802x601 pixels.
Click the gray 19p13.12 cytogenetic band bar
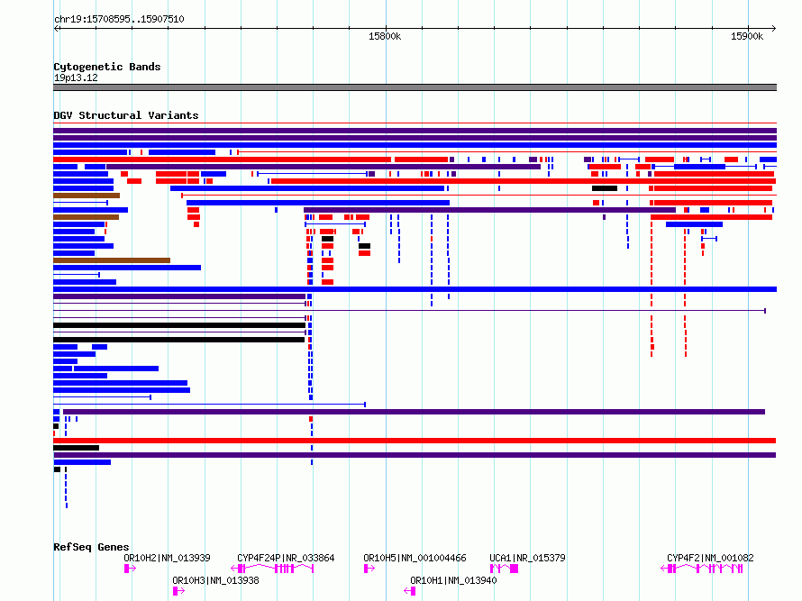[x=415, y=87]
